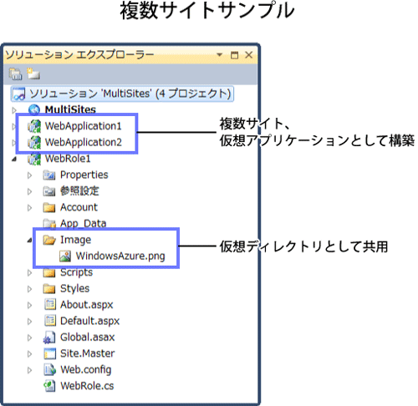Click the About.aspx page icon
The image size is (418, 406).
pyautogui.click(x=50, y=304)
